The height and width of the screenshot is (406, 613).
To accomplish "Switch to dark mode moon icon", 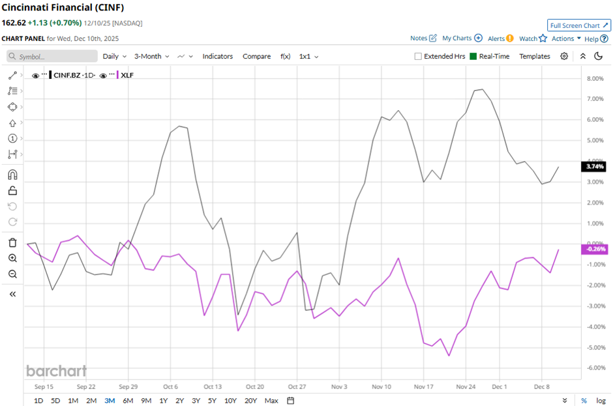I will click(x=598, y=56).
